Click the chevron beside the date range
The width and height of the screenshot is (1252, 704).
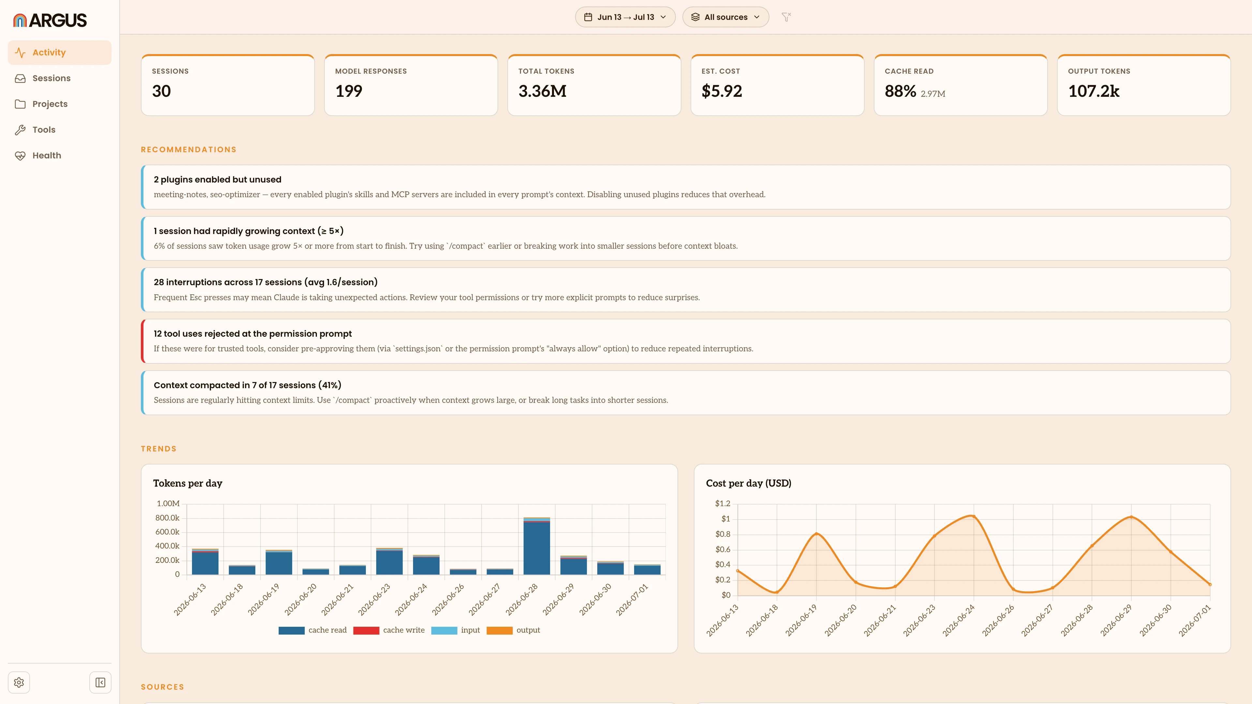pos(663,17)
